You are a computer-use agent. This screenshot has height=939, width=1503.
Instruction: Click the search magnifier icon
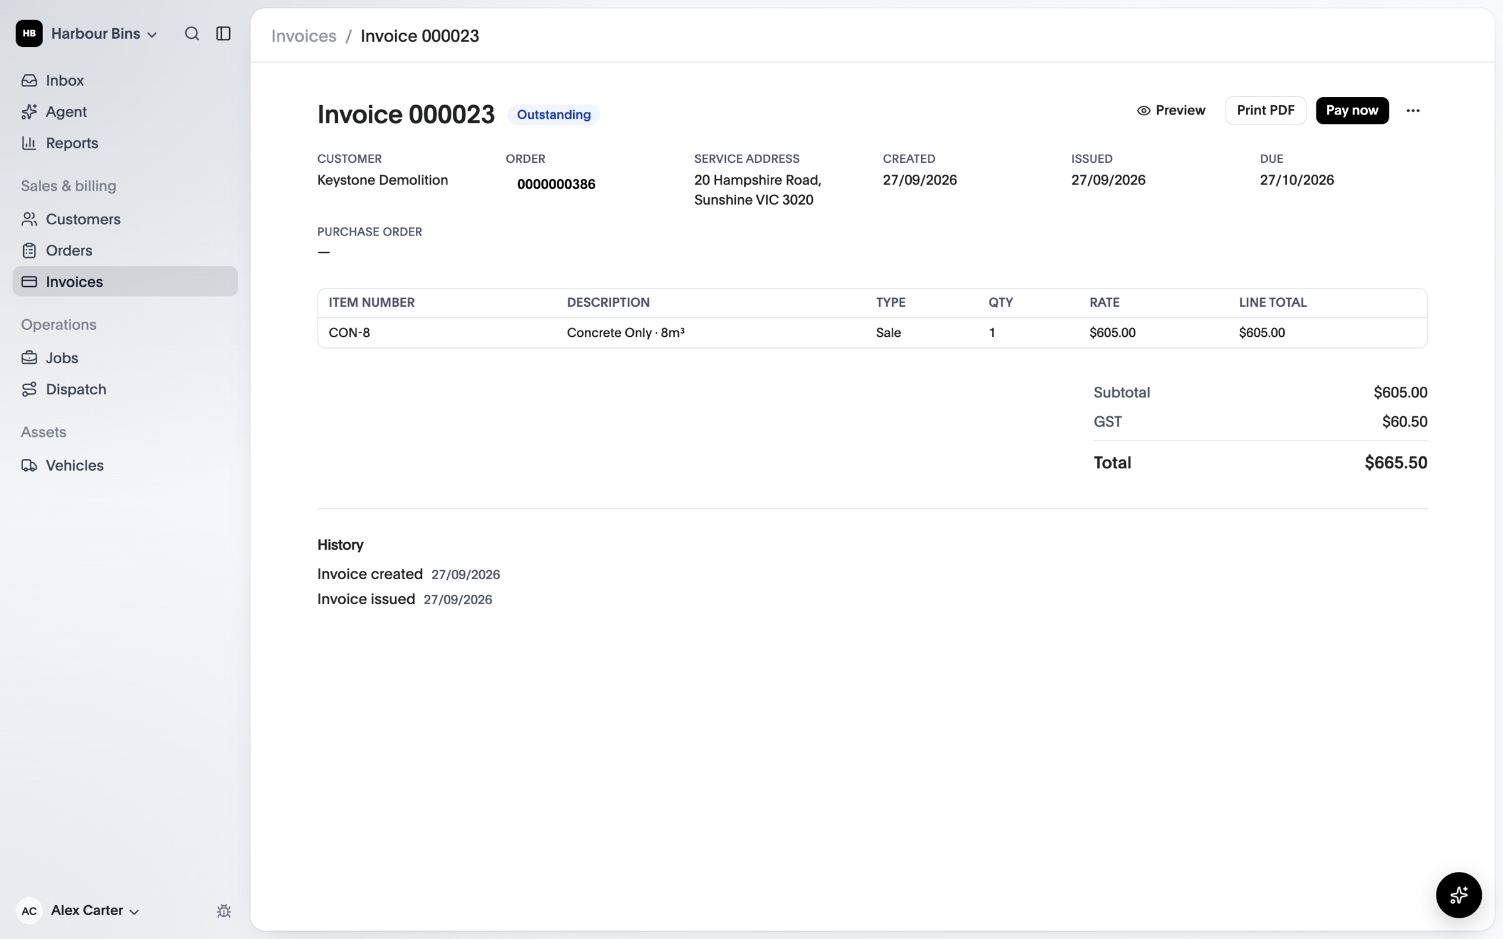pos(192,34)
